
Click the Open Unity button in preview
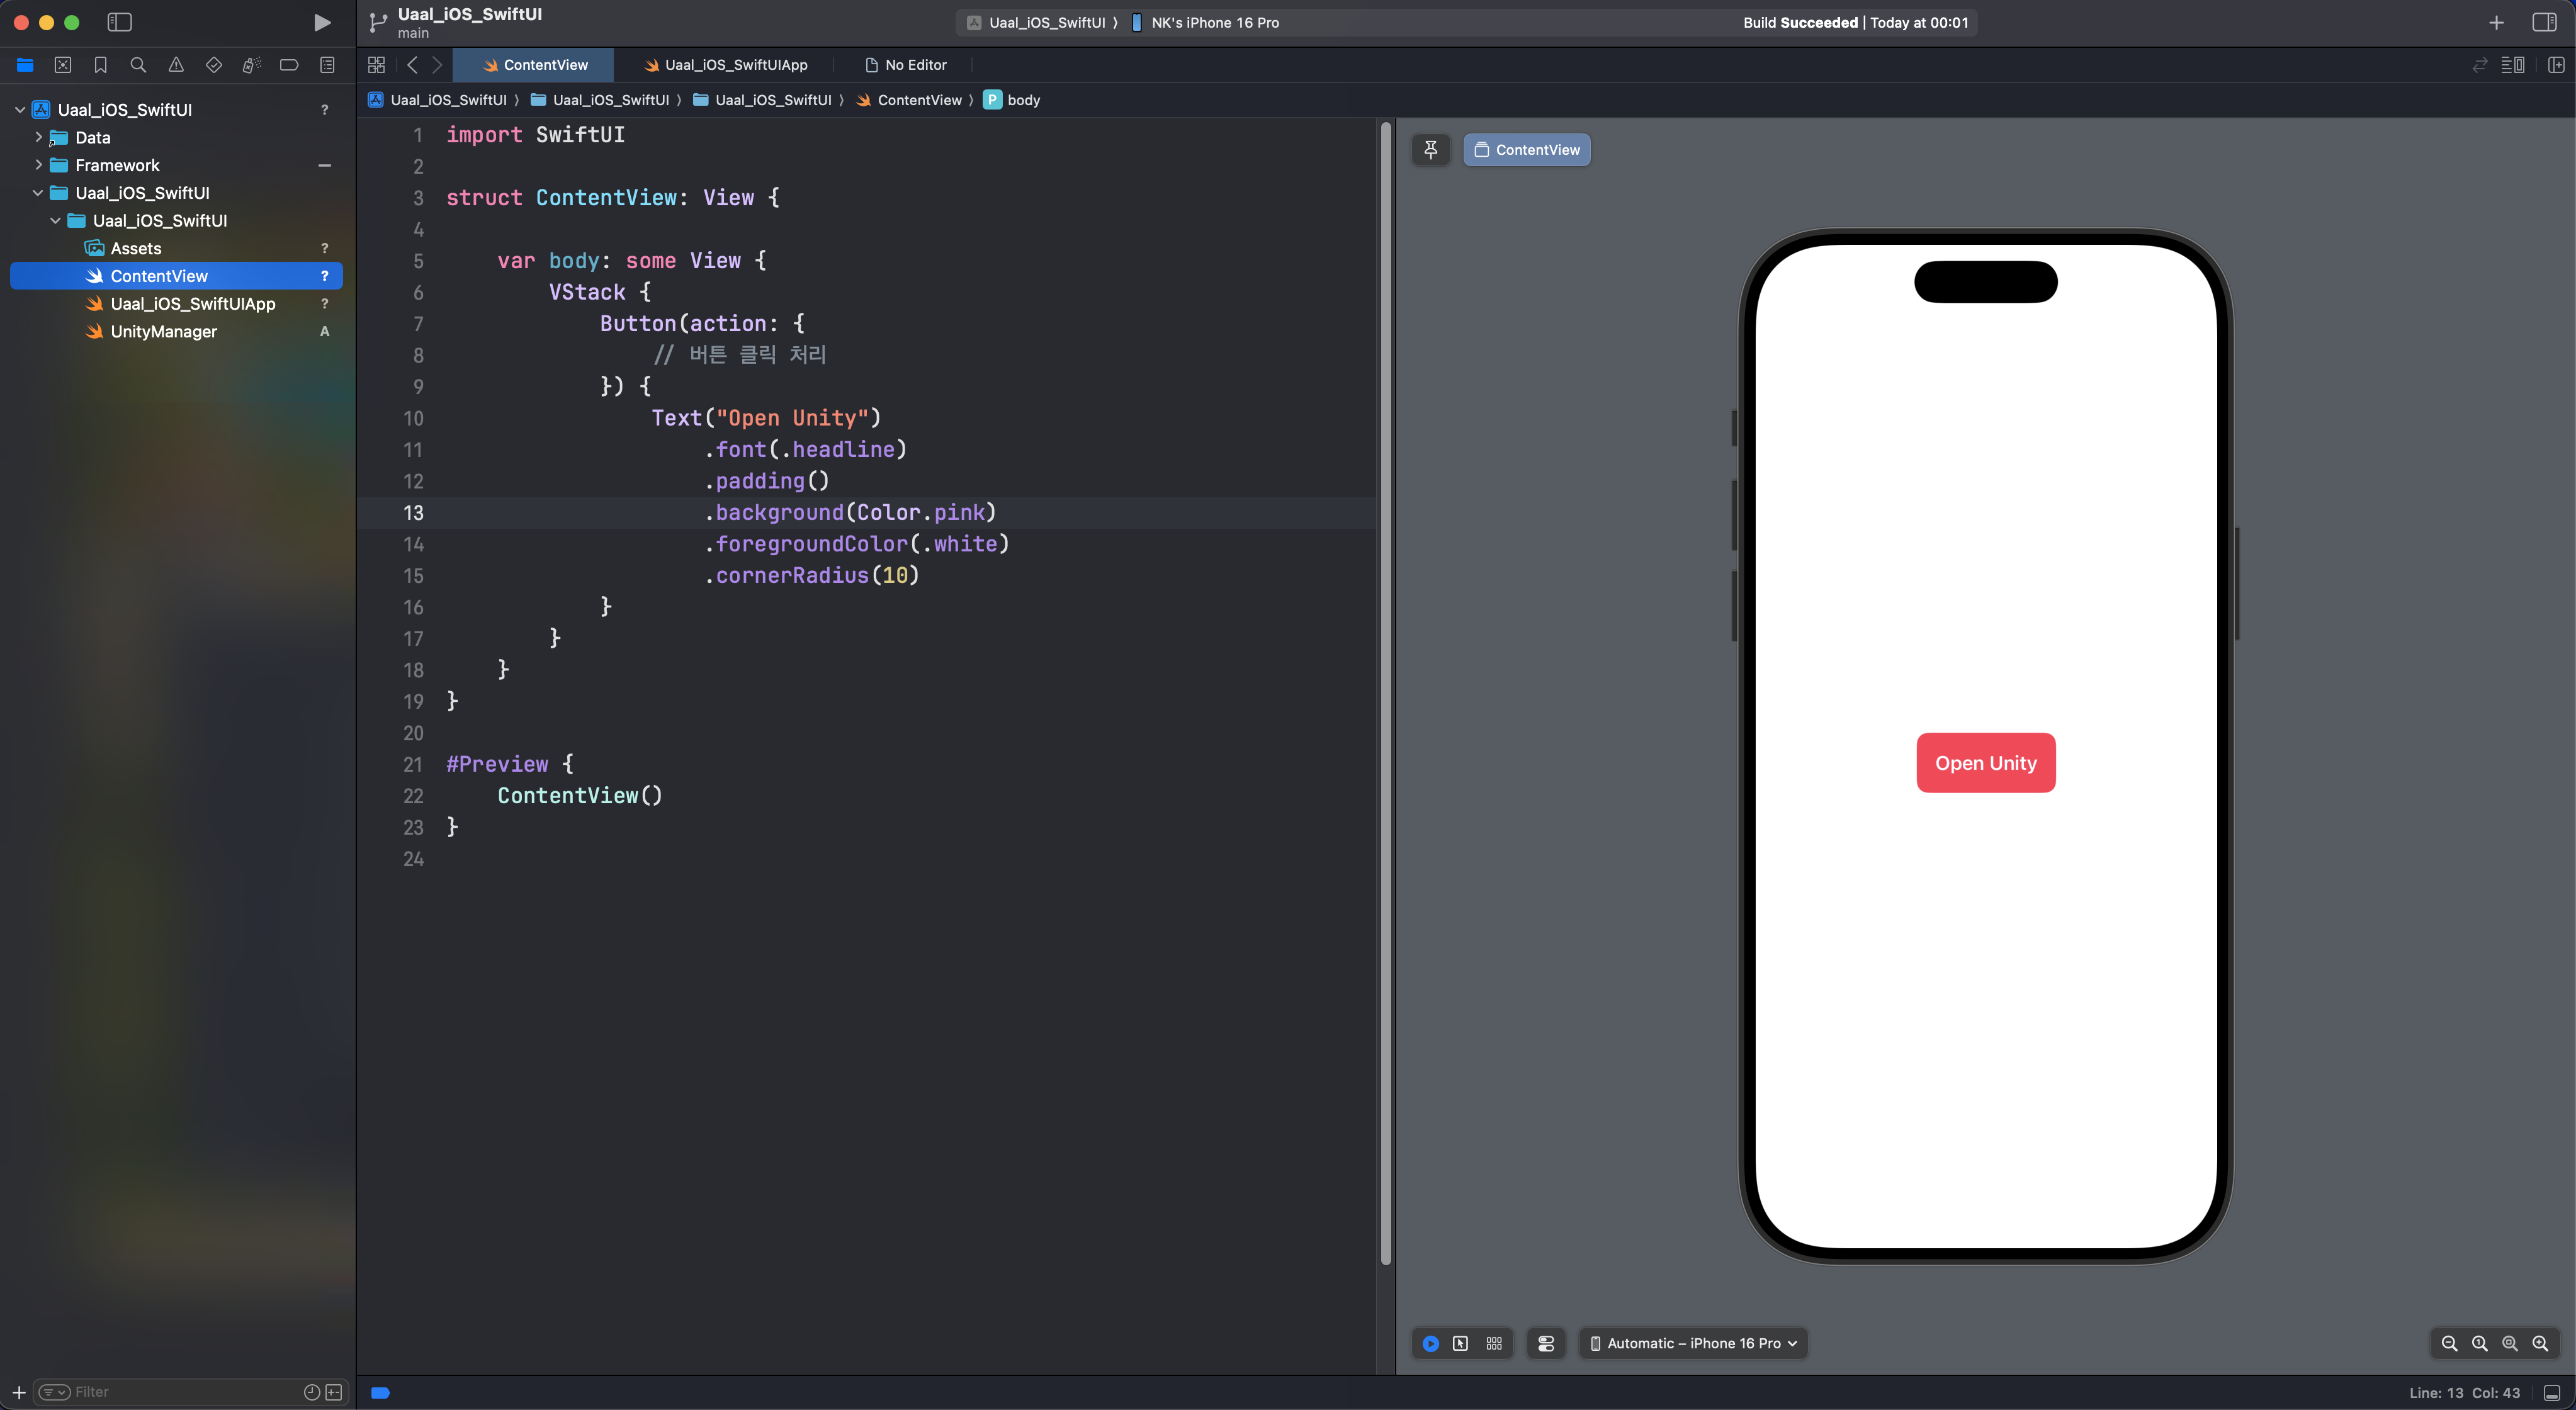(1985, 763)
